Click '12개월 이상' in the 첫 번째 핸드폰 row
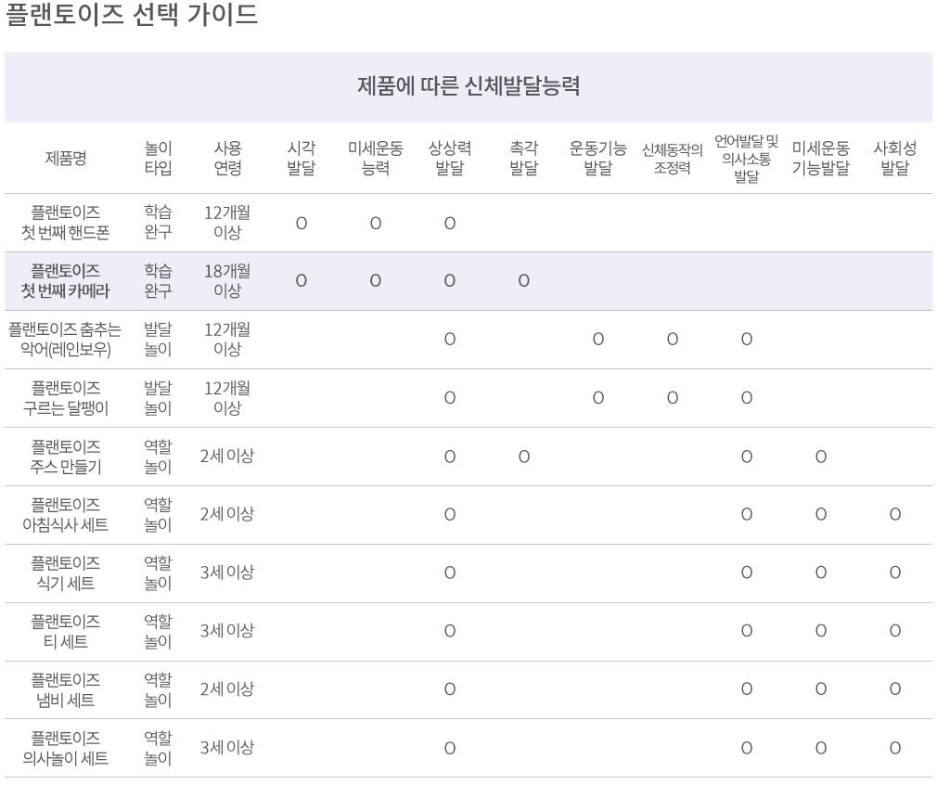The height and width of the screenshot is (785, 937). (x=227, y=223)
